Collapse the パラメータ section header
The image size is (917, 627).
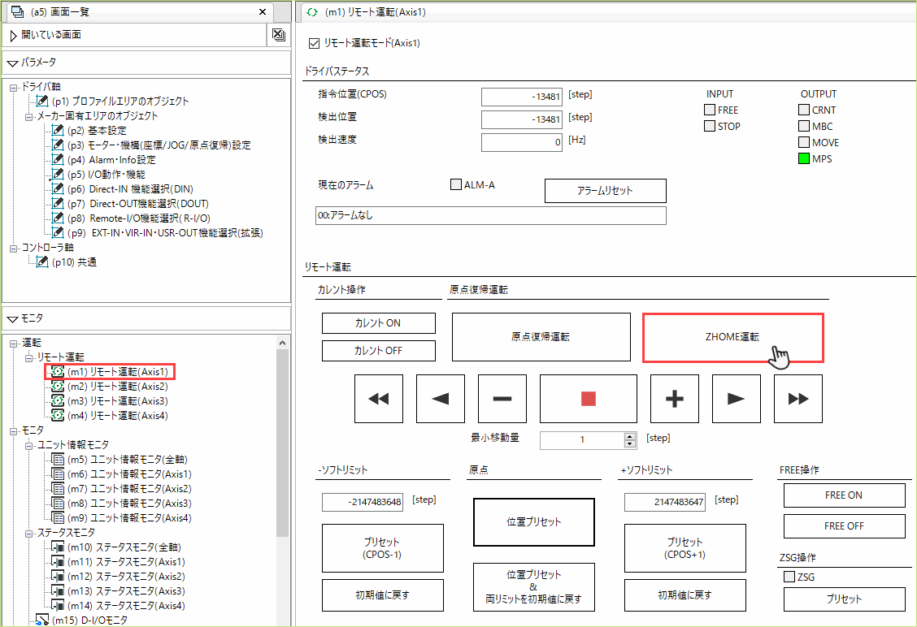click(12, 63)
